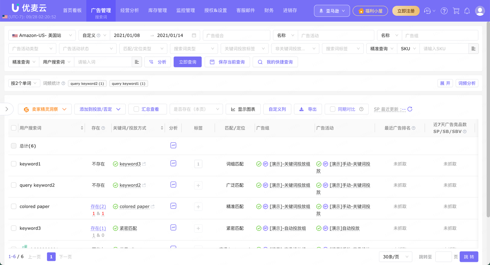
Task: Open the 关键词投放标签 dropdown
Action: pyautogui.click(x=244, y=49)
